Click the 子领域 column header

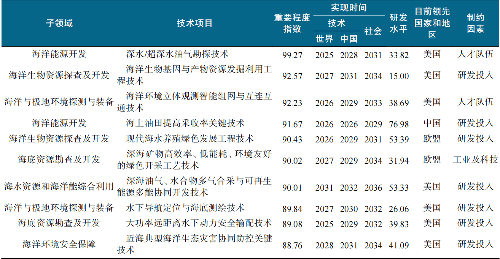click(x=59, y=23)
